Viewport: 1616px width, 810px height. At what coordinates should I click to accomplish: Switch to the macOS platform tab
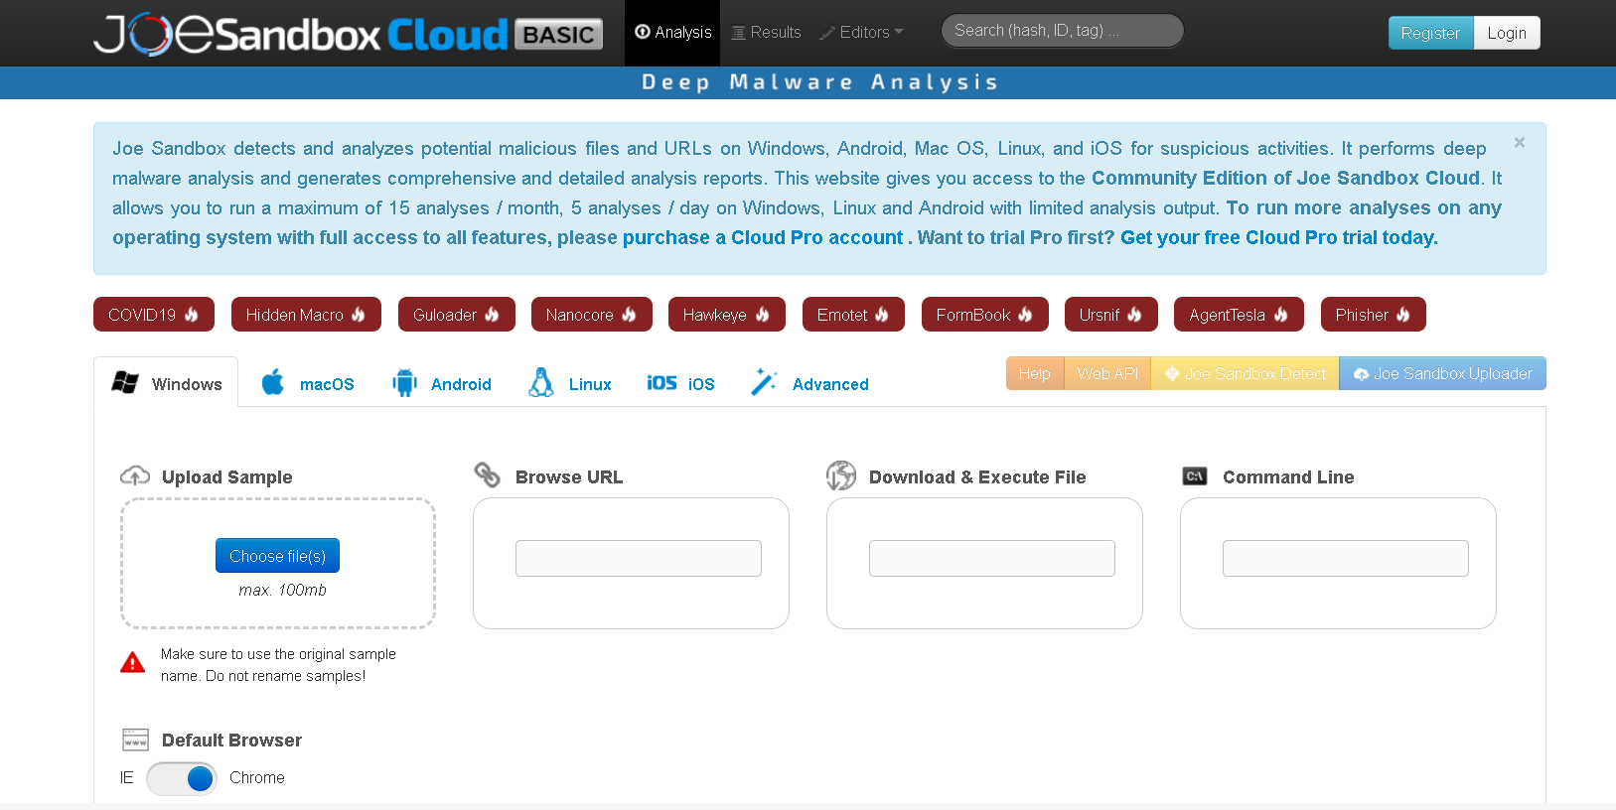click(x=307, y=383)
